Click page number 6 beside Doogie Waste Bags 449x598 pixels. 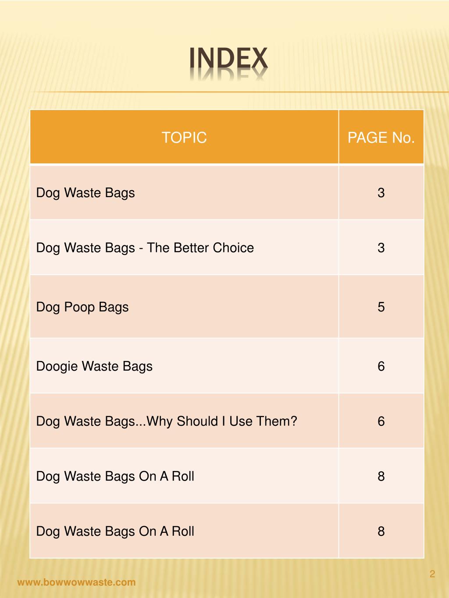pyautogui.click(x=381, y=366)
